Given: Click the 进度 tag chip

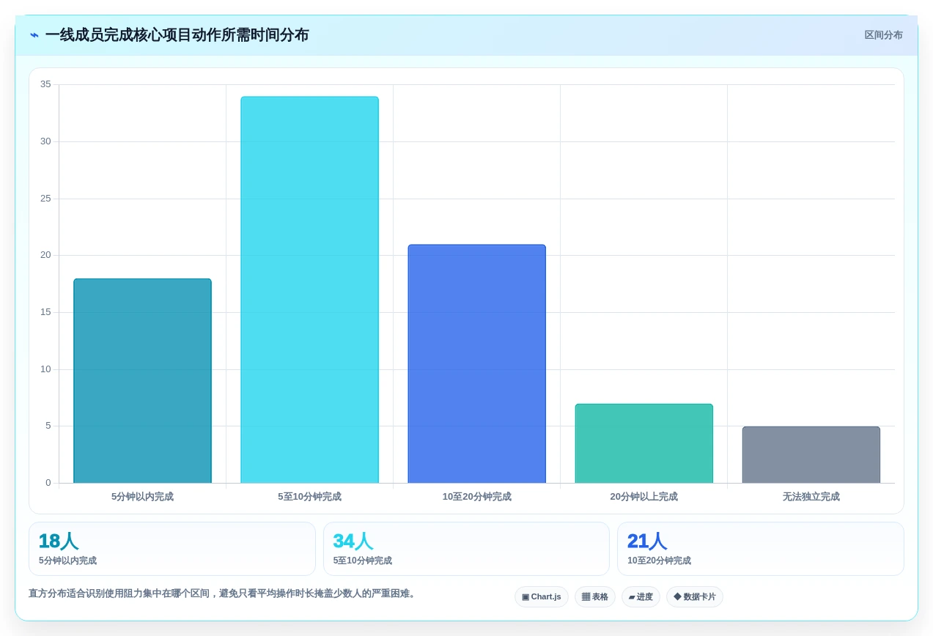Looking at the screenshot, I should [x=641, y=597].
